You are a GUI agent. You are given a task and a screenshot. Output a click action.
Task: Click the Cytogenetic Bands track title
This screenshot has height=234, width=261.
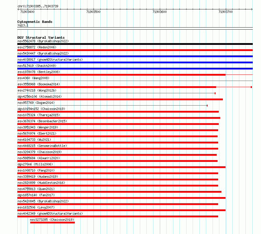click(x=35, y=22)
